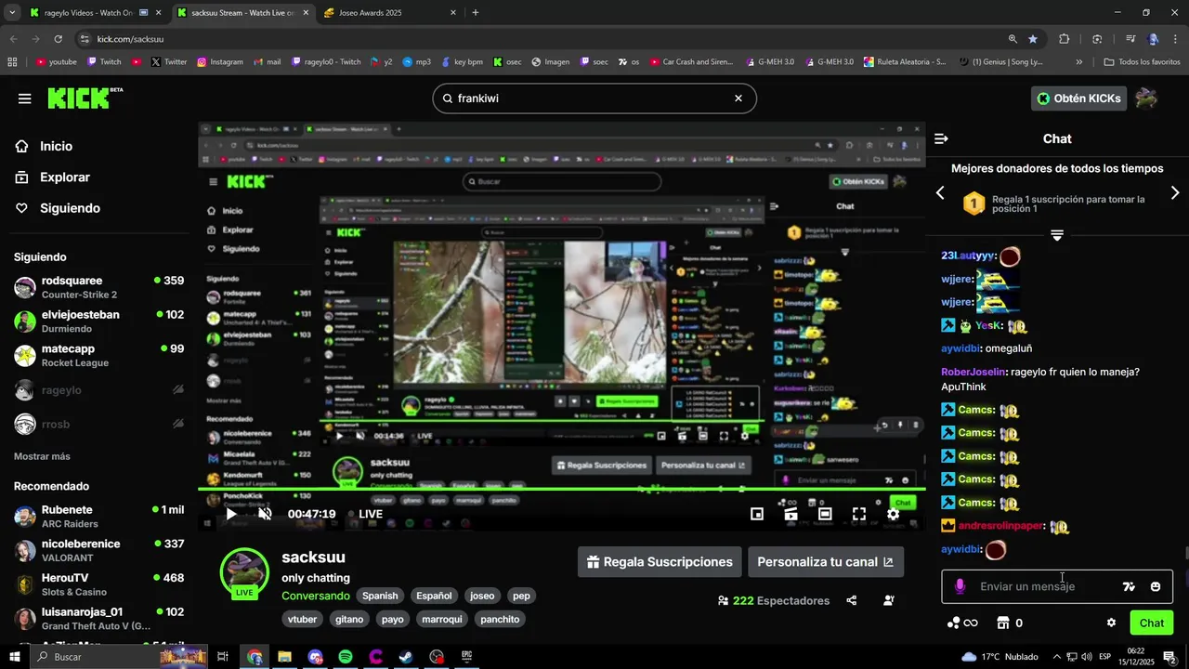Open matecapp Rocket League channel

click(x=98, y=355)
